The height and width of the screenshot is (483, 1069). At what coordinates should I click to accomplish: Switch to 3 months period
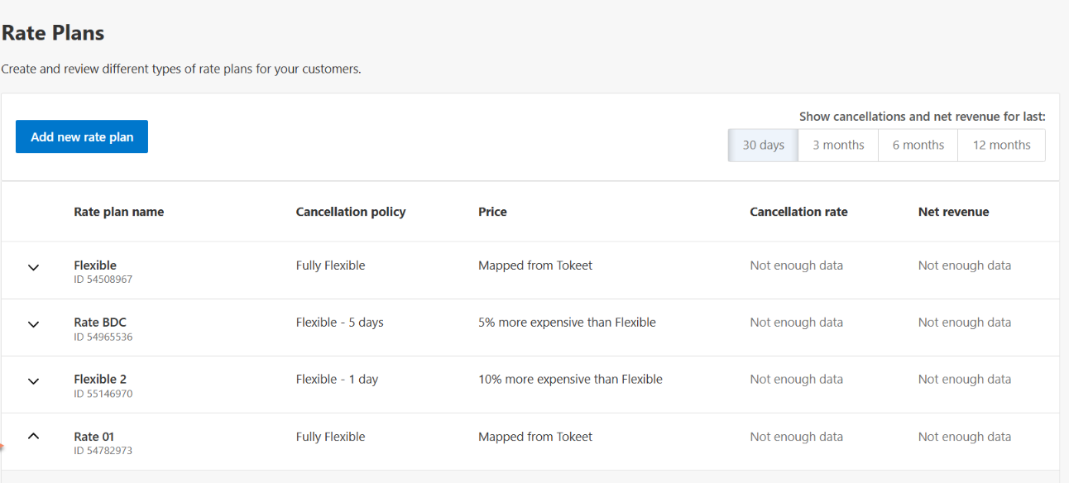838,145
